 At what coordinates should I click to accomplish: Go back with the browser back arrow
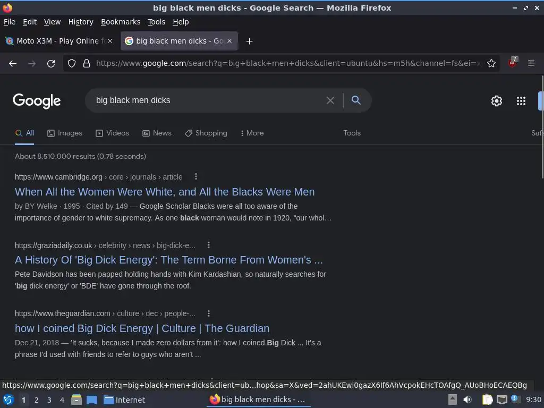(x=13, y=64)
